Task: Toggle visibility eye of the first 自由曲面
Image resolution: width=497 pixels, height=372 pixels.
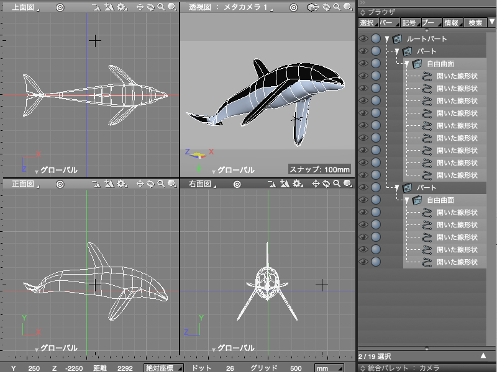Action: pos(364,63)
